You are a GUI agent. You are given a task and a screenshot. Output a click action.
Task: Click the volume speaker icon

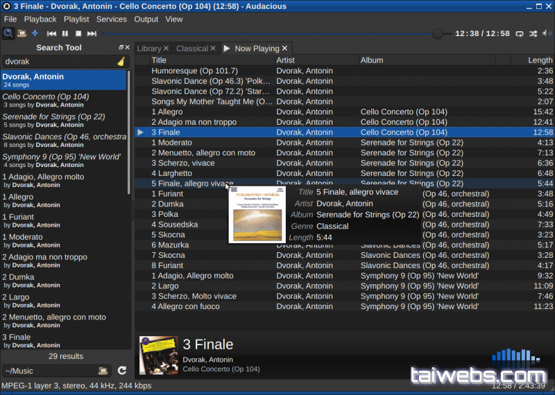547,33
